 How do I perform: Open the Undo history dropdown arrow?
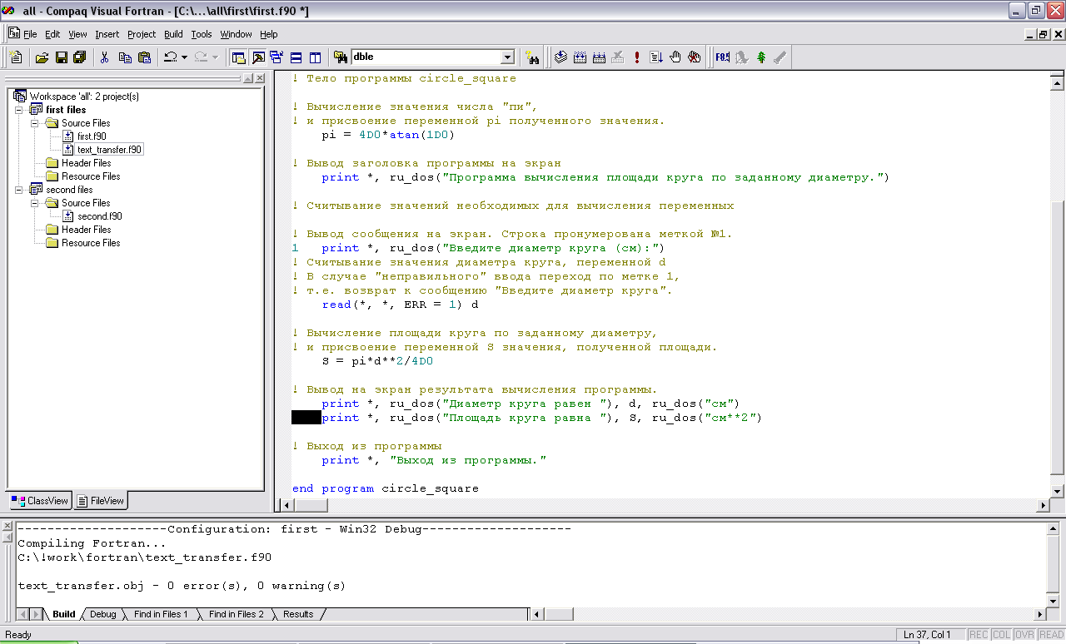tap(183, 57)
